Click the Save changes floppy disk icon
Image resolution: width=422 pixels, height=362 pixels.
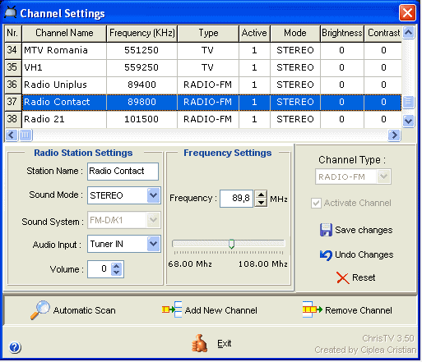click(x=326, y=230)
